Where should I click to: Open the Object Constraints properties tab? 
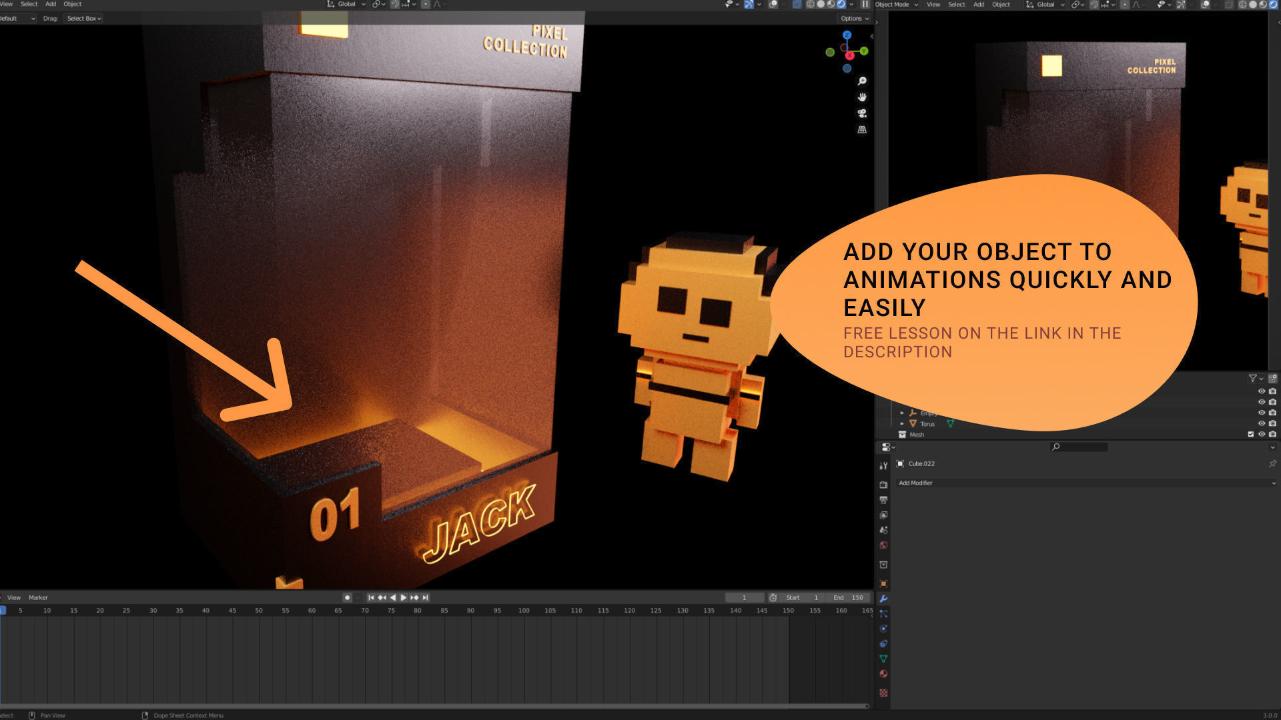click(883, 644)
